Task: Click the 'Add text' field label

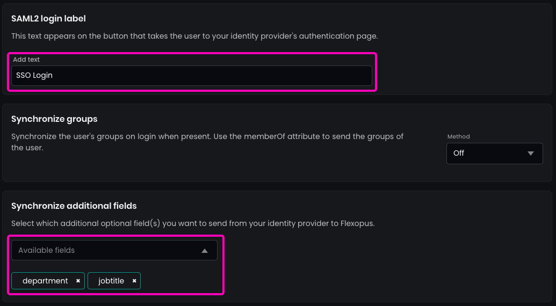Action: point(26,60)
